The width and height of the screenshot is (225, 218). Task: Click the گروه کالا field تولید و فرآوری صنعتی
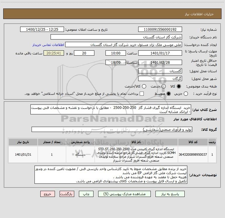pyautogui.click(x=112, y=129)
